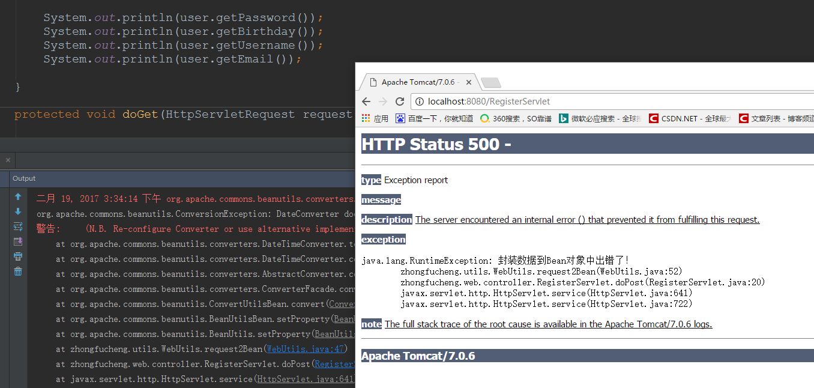Click the site info icon in address bar
This screenshot has height=388, width=814.
coord(420,102)
